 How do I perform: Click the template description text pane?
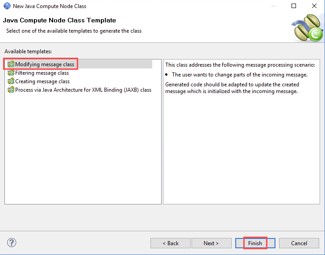pyautogui.click(x=242, y=132)
